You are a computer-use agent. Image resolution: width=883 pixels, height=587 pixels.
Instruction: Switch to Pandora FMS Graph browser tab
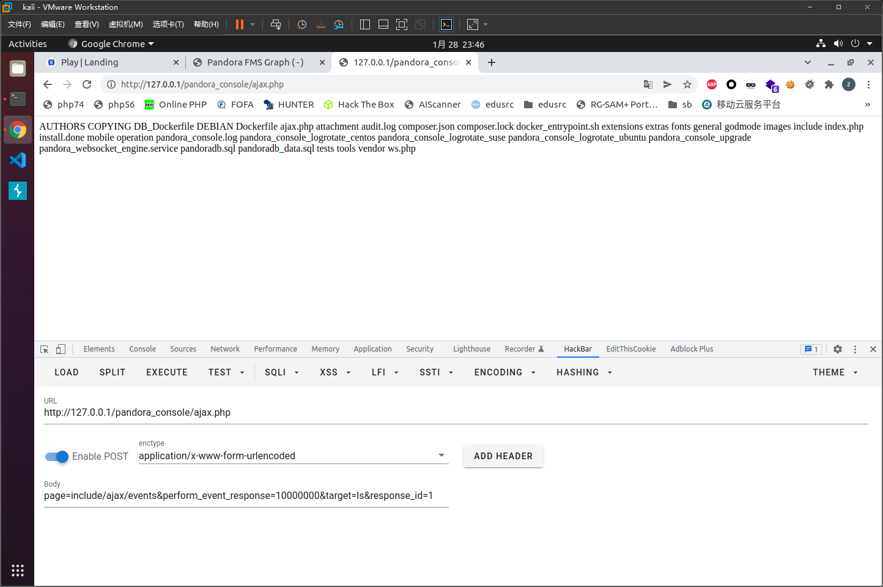pyautogui.click(x=255, y=62)
